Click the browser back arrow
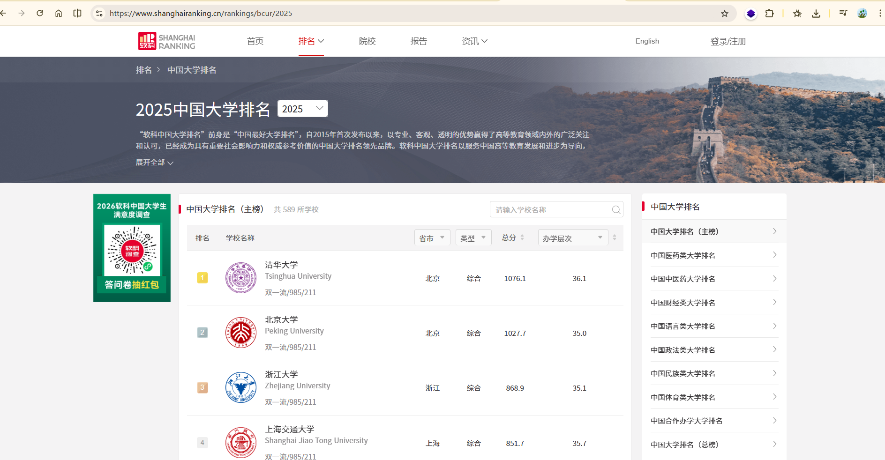Image resolution: width=885 pixels, height=460 pixels. [x=3, y=13]
